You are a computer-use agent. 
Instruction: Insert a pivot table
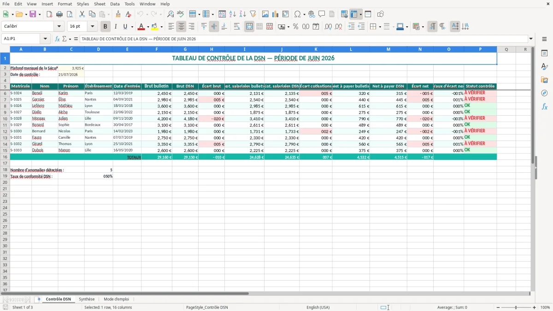click(x=286, y=14)
